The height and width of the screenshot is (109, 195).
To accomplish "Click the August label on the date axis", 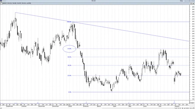I will click(x=177, y=106).
